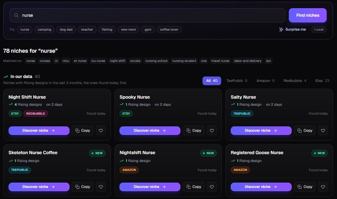
Task: Open the Registered Goose Nurse card title
Action: coord(257,153)
